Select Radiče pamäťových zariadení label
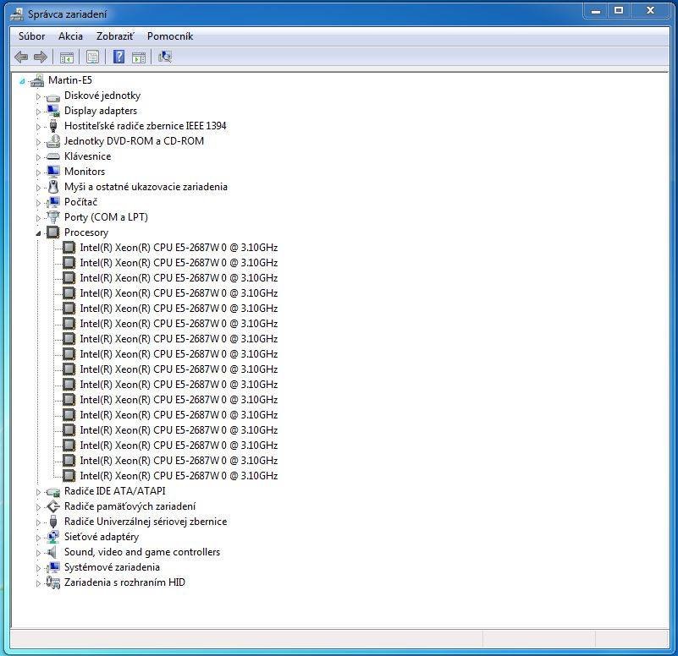Viewport: 678px width, 656px height. coord(130,506)
